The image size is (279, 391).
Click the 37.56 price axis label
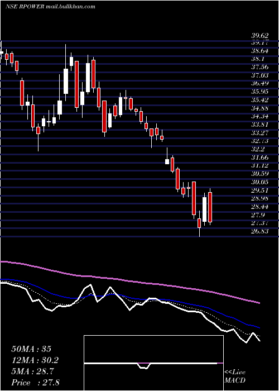[259, 68]
